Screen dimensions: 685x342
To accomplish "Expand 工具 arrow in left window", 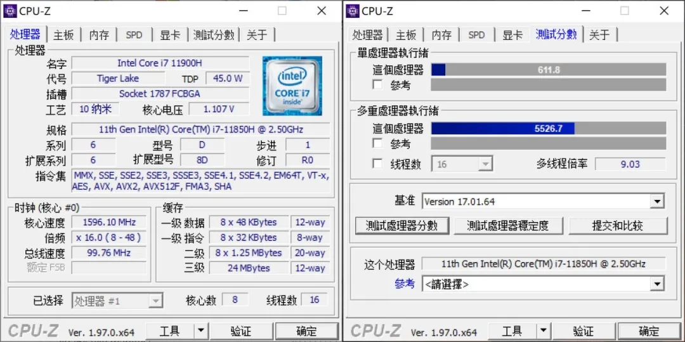I will 200,331.
